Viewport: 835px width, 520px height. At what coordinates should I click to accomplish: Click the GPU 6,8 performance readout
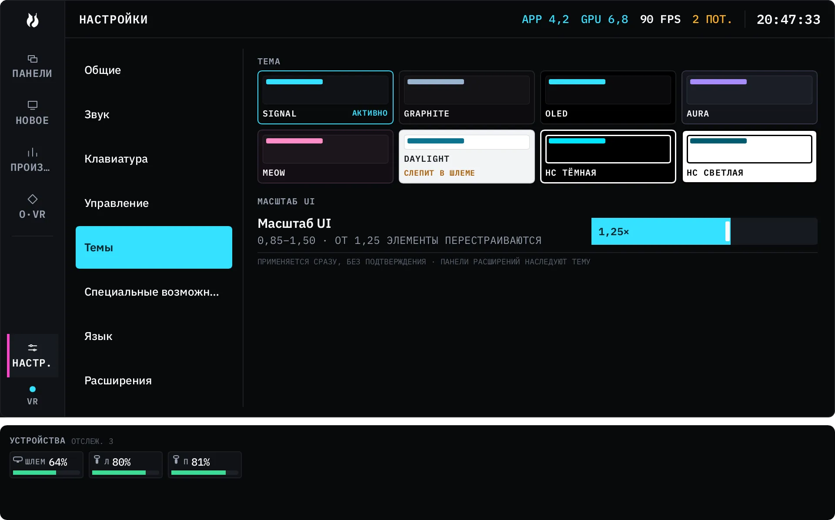coord(605,20)
